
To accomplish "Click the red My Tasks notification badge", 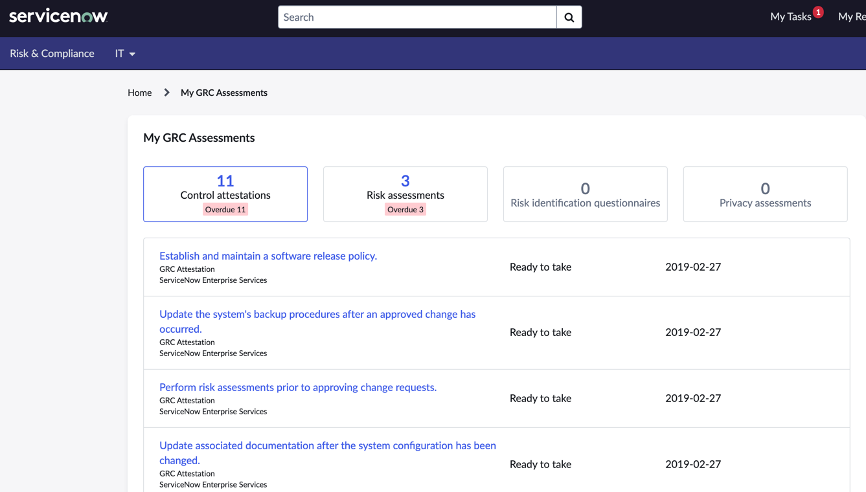I will coord(818,12).
